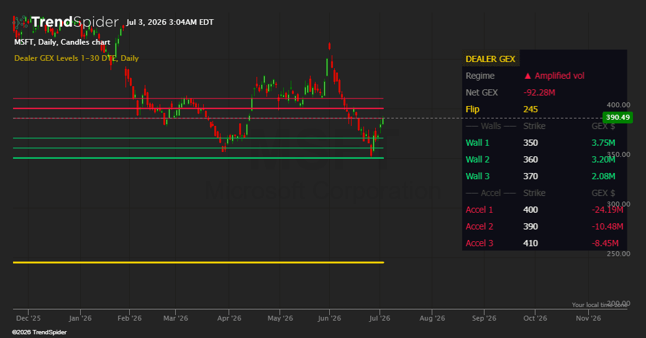646x338 pixels.
Task: Click the TrendSpider logo
Action: (x=66, y=22)
